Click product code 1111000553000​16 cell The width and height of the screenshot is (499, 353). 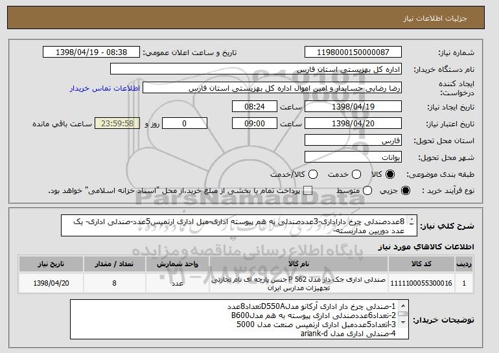(421, 283)
